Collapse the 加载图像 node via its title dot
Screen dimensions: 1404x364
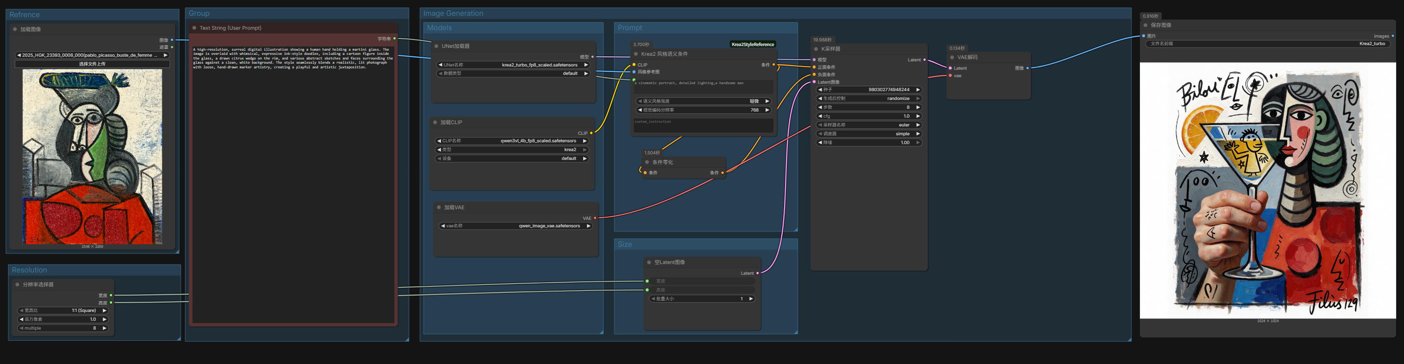(x=15, y=29)
